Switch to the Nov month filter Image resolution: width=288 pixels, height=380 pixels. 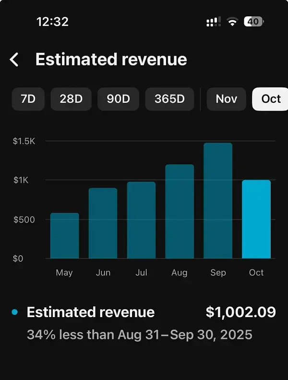(226, 99)
